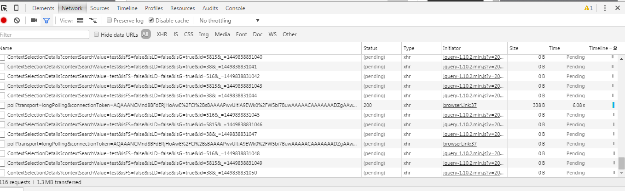Open the No throttling dropdown
The height and width of the screenshot is (191, 625).
tap(229, 20)
